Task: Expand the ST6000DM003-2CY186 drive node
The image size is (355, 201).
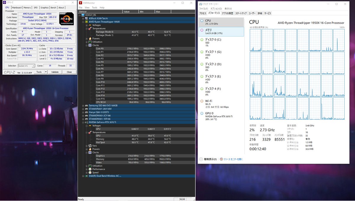Action: 83,115
